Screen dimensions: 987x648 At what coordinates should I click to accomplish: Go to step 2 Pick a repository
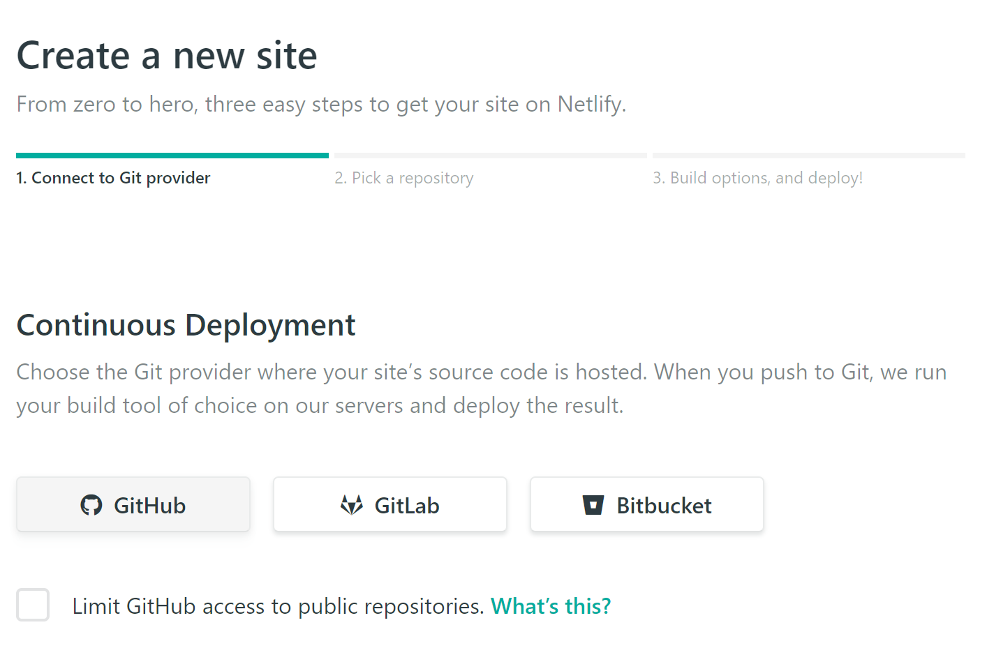click(404, 178)
